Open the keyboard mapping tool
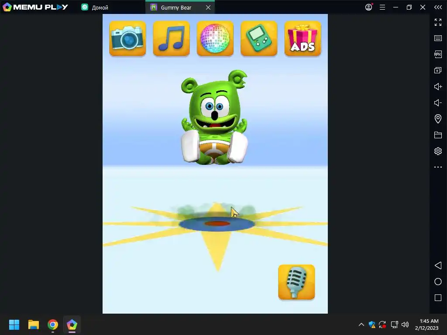This screenshot has width=447, height=335. pyautogui.click(x=438, y=38)
